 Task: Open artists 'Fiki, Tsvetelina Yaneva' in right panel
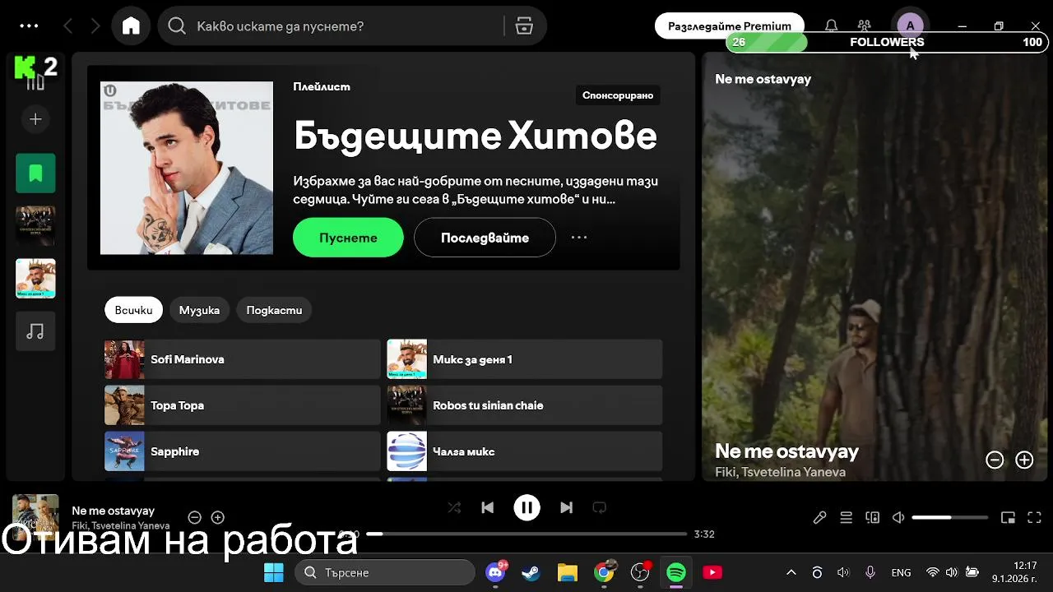pyautogui.click(x=780, y=472)
